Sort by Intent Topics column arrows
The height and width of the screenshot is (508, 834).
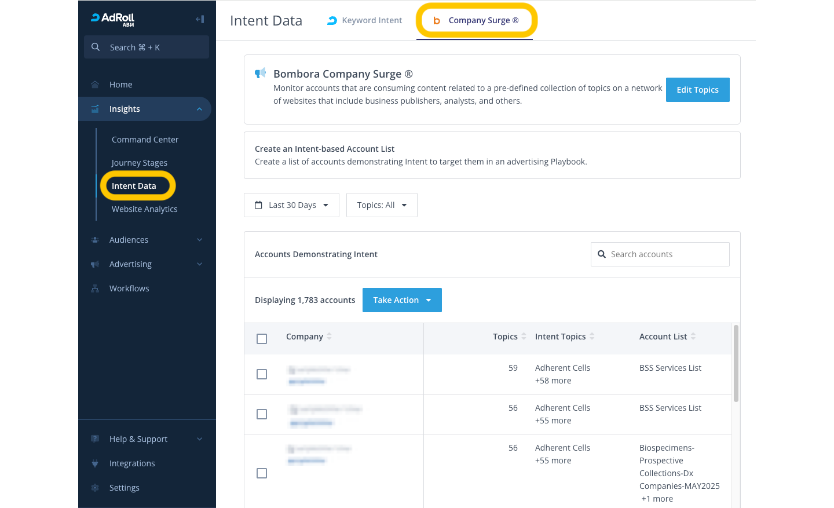592,336
